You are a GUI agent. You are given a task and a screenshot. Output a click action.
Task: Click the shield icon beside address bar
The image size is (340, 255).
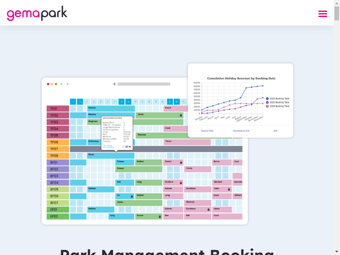click(x=115, y=84)
